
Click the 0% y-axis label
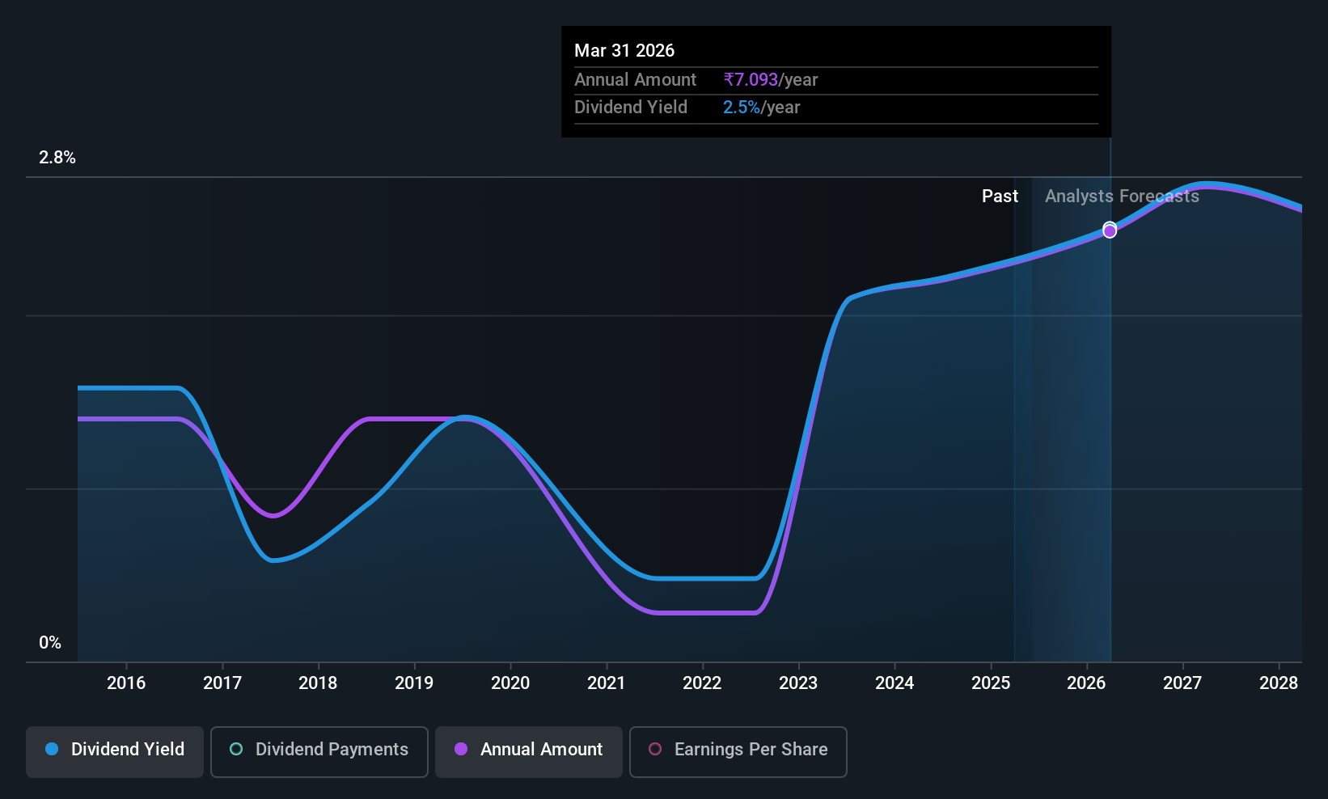click(x=50, y=643)
